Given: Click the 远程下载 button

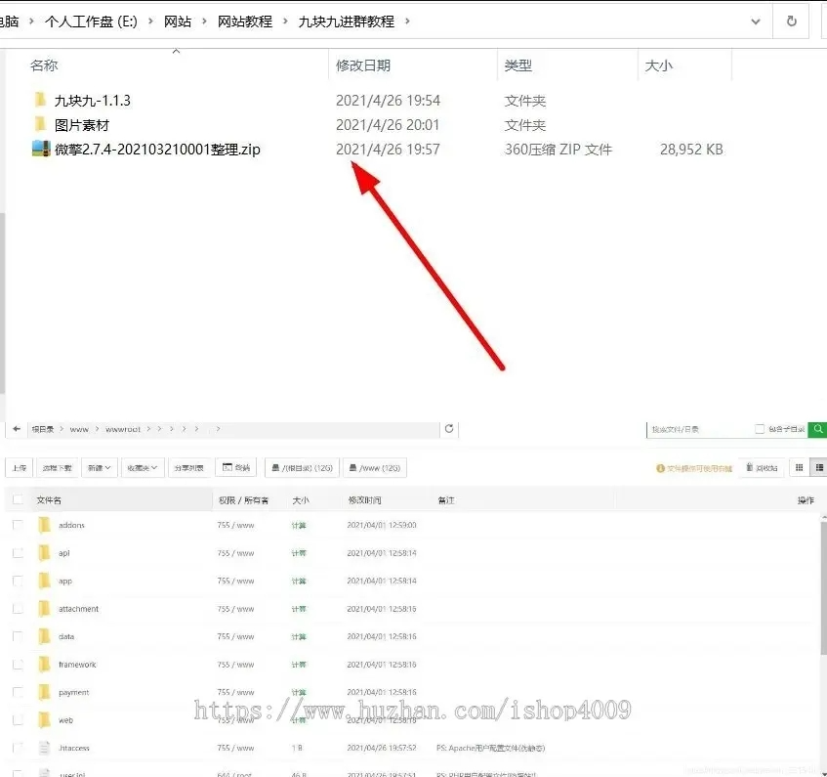Looking at the screenshot, I should (x=57, y=468).
